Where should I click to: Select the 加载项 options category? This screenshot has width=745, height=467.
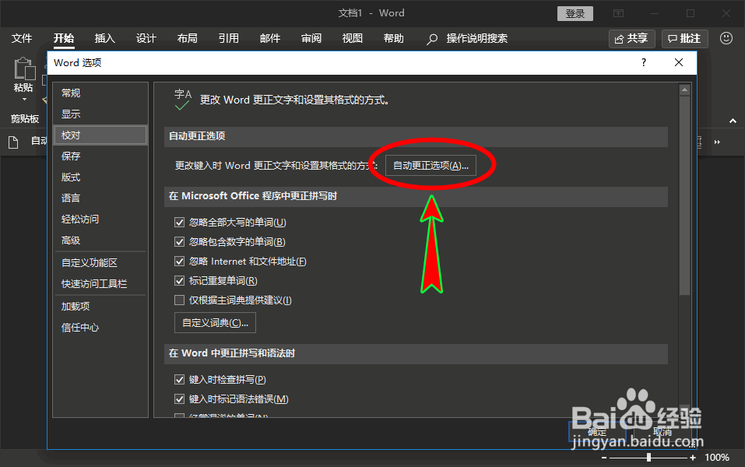pos(100,307)
